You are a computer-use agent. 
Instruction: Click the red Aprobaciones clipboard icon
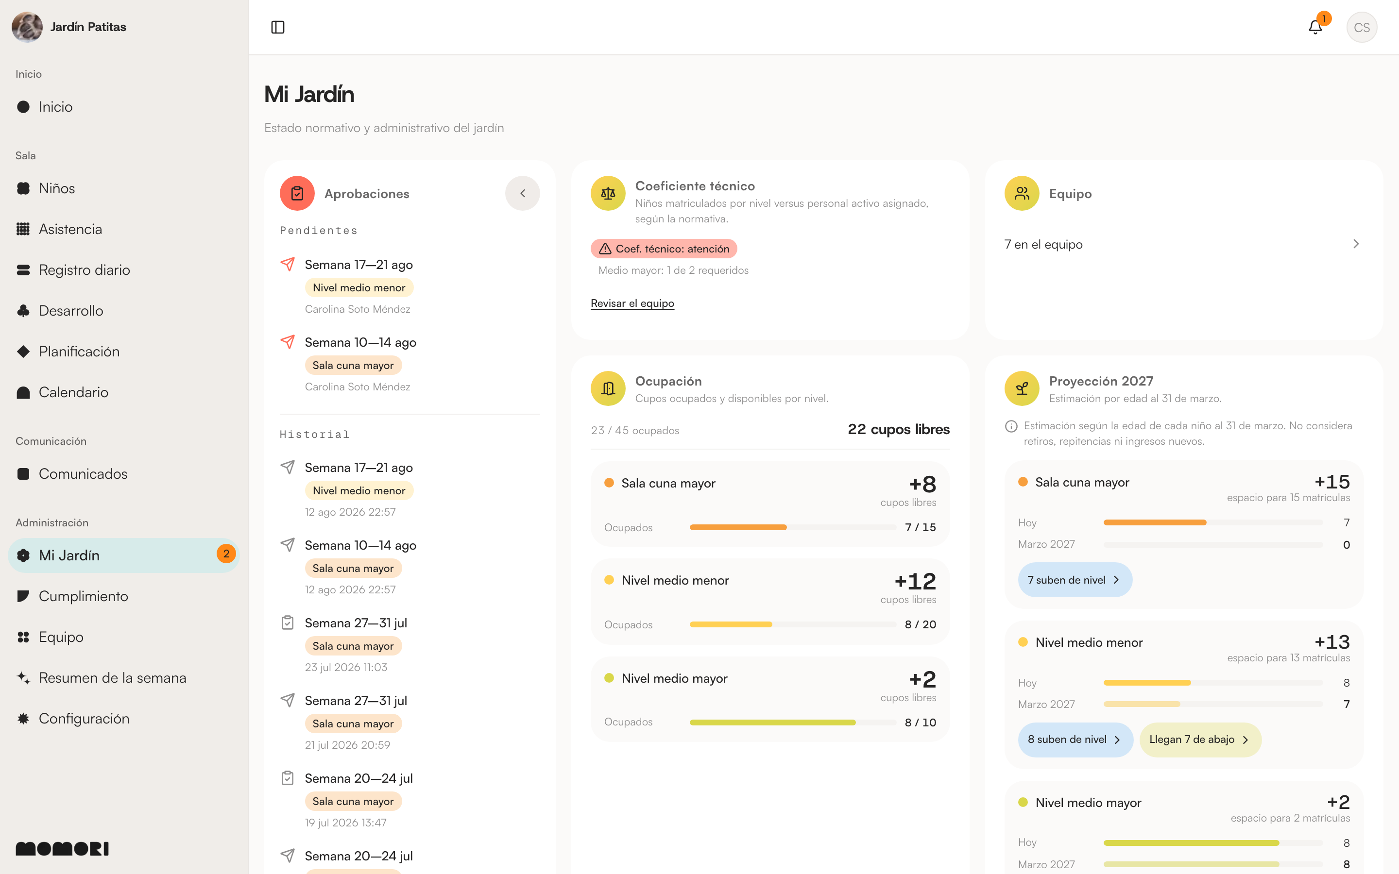tap(297, 193)
